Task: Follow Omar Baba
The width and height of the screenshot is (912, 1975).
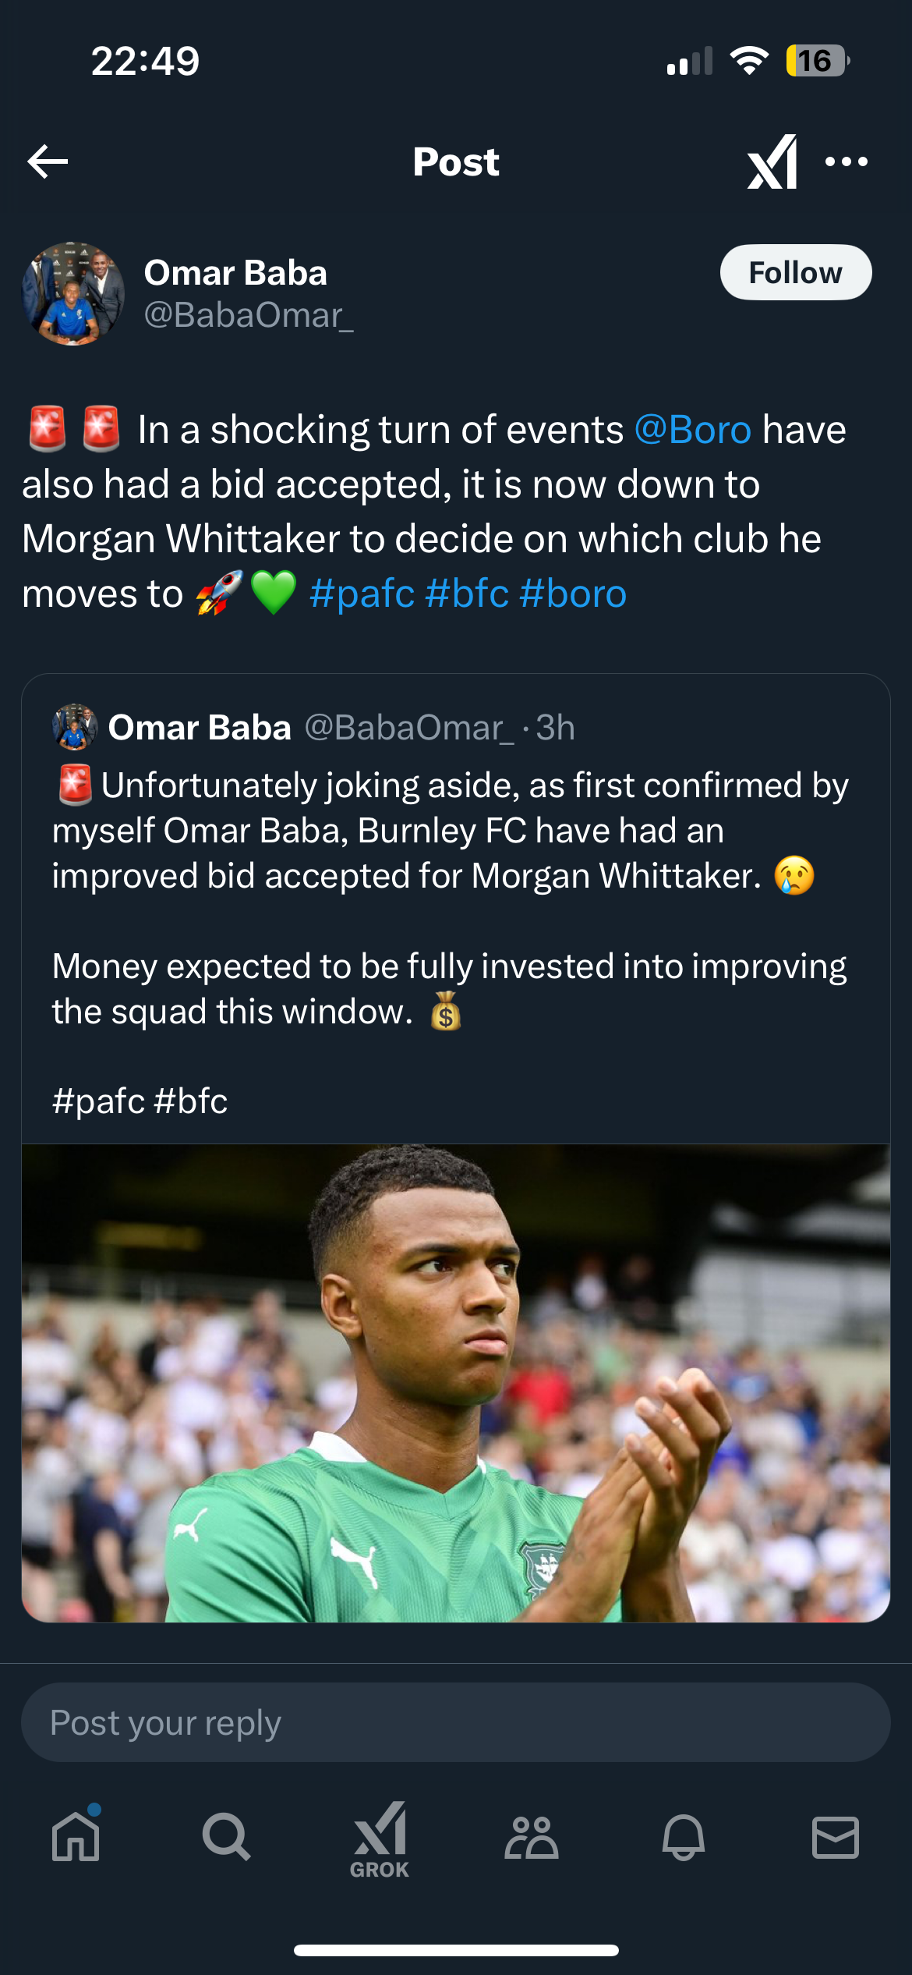Action: click(795, 273)
